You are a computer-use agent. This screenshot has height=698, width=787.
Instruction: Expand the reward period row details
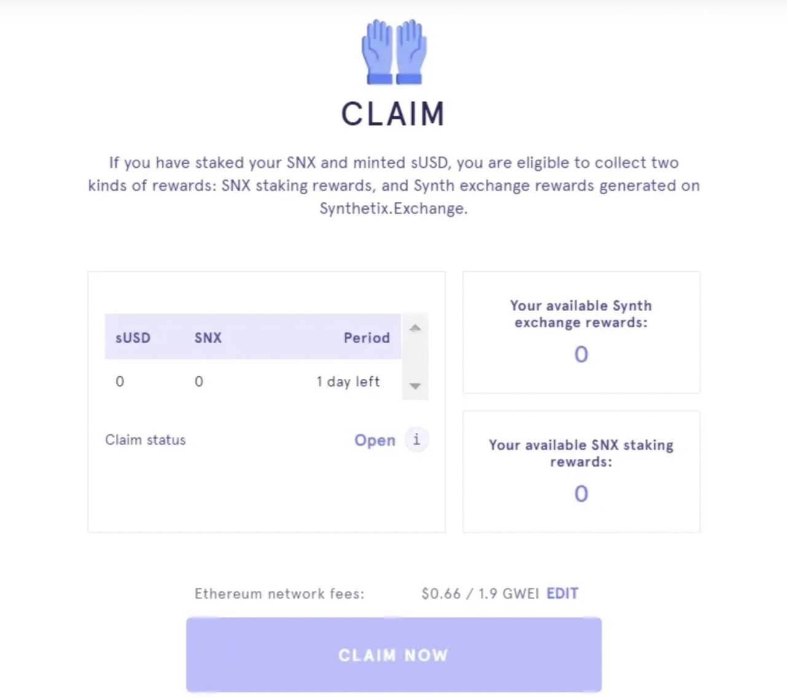[x=348, y=381]
